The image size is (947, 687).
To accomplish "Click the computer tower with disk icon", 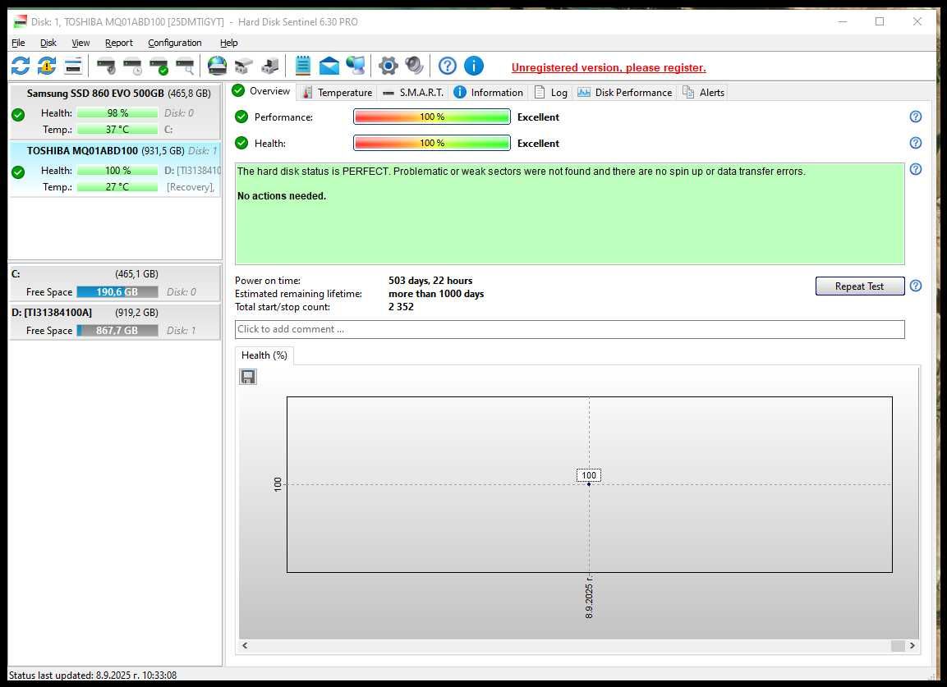I will [270, 66].
